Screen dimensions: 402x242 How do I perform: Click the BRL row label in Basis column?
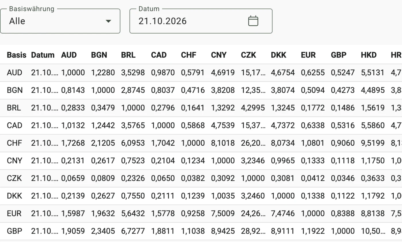[14, 108]
